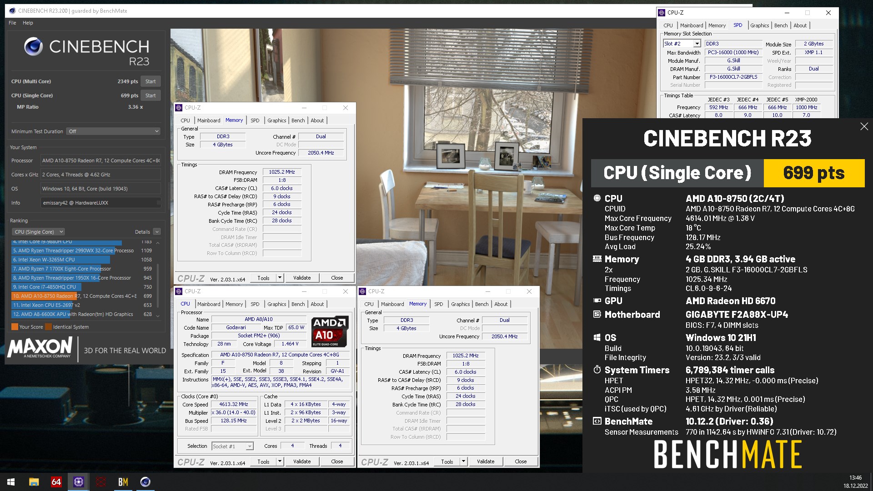Switch to Bench tab in top-right SPD window
This screenshot has height=491, width=873.
tap(781, 25)
